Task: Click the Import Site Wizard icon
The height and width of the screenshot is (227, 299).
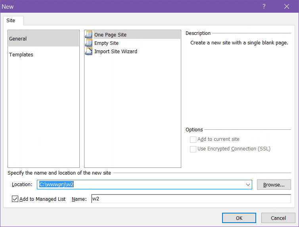Action: pos(89,52)
